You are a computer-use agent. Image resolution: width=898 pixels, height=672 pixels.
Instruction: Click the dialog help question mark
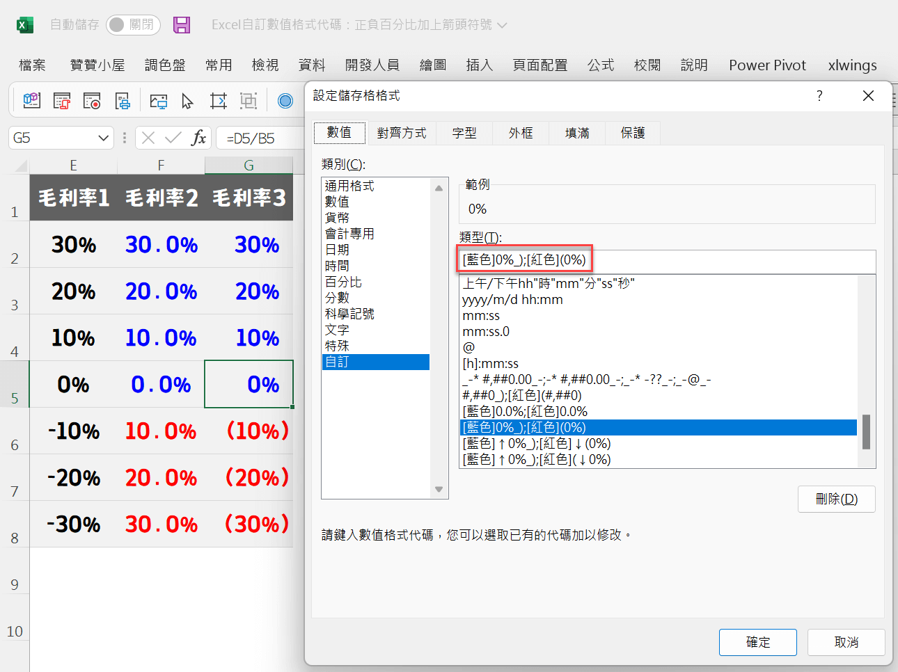point(819,95)
